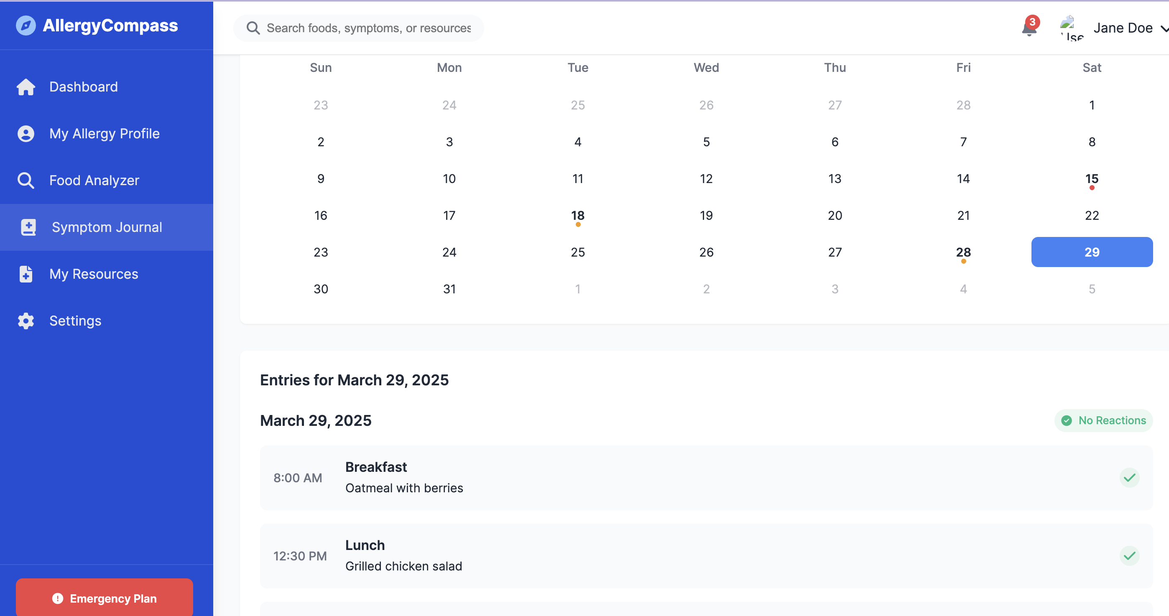
Task: Expand the Jane Doe user dropdown
Action: (x=1164, y=28)
